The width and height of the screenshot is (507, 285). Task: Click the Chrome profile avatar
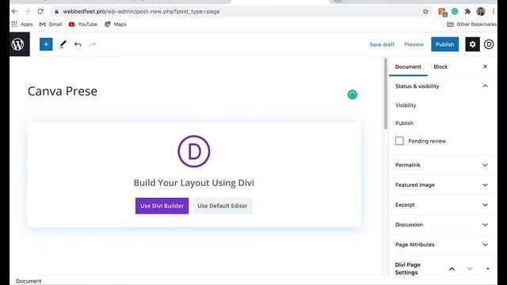click(x=481, y=11)
